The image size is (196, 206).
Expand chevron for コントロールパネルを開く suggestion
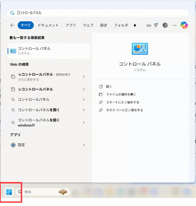pos(84,110)
